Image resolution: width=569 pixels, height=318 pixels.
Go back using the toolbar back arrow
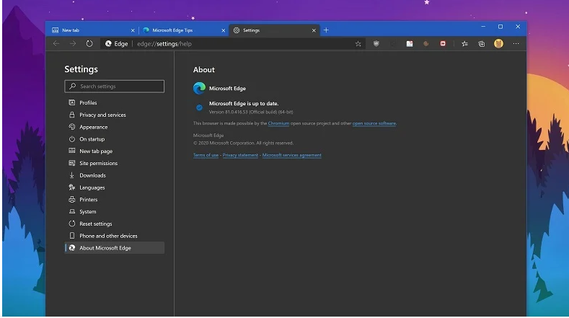[x=56, y=43]
